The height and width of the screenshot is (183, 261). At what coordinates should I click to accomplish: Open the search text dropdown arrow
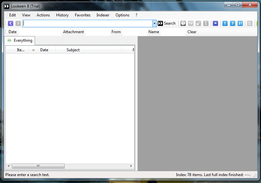click(x=154, y=23)
